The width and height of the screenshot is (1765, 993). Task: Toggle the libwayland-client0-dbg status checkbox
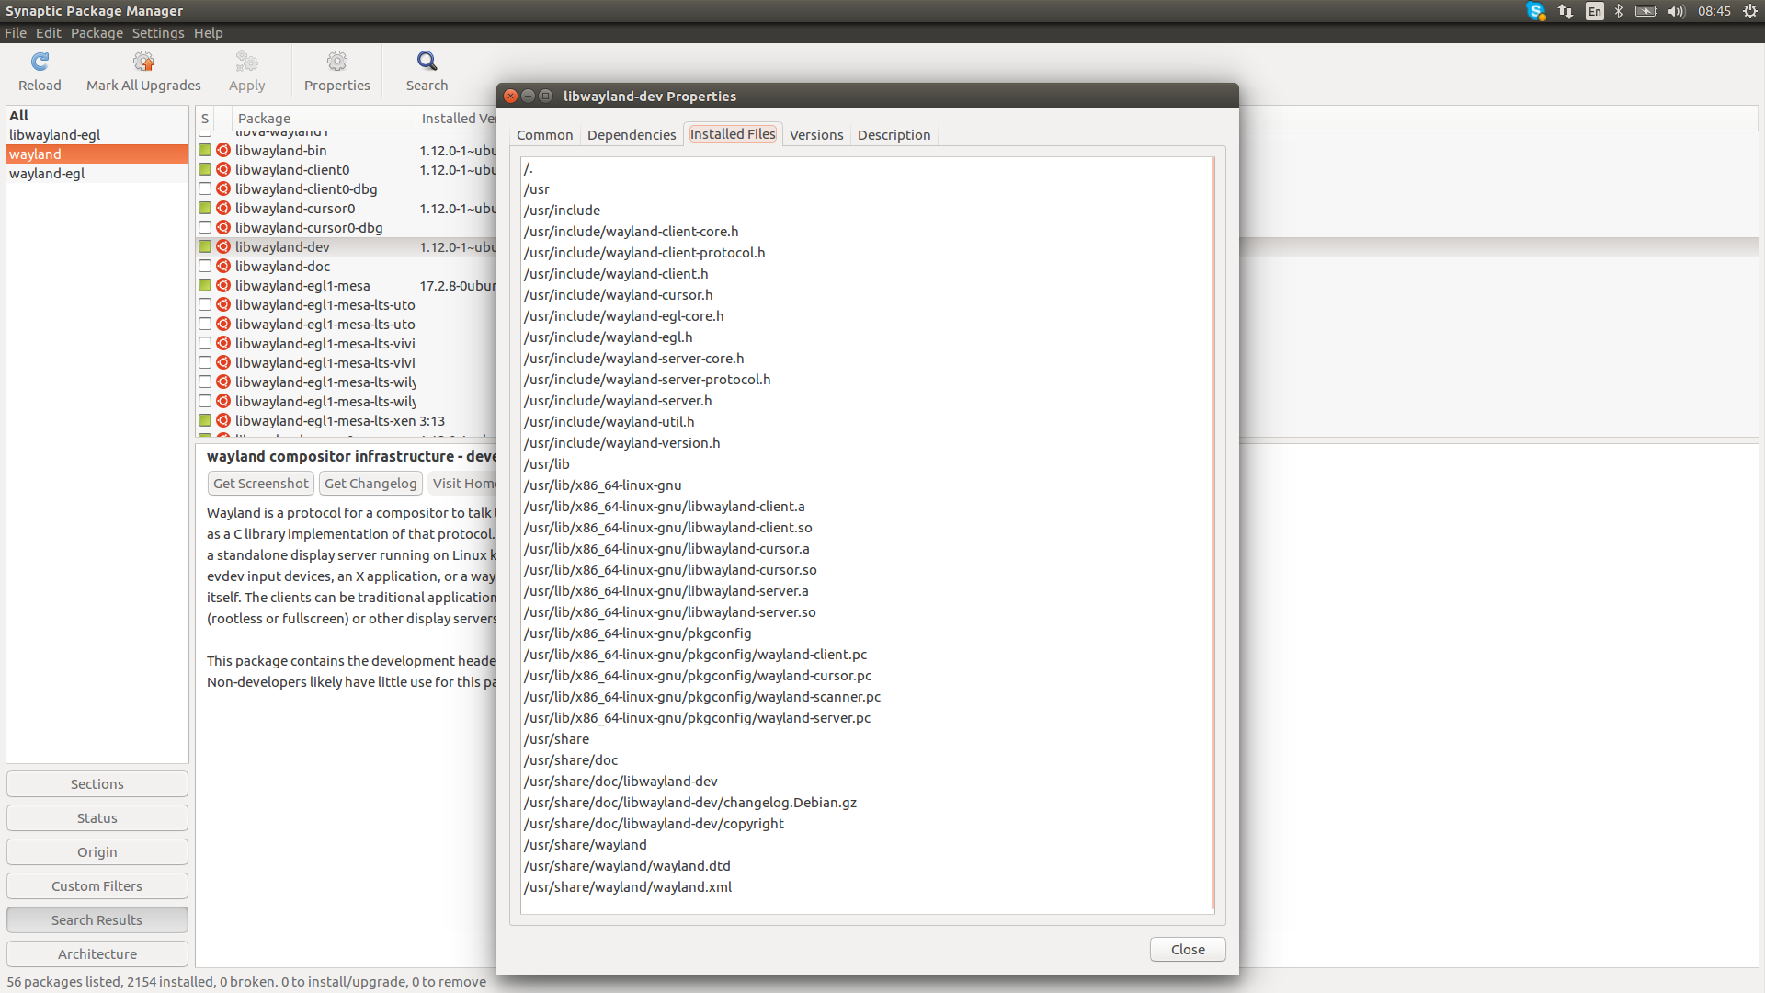[205, 189]
